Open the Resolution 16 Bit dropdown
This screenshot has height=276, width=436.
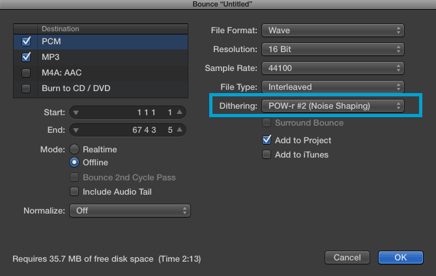coord(333,49)
